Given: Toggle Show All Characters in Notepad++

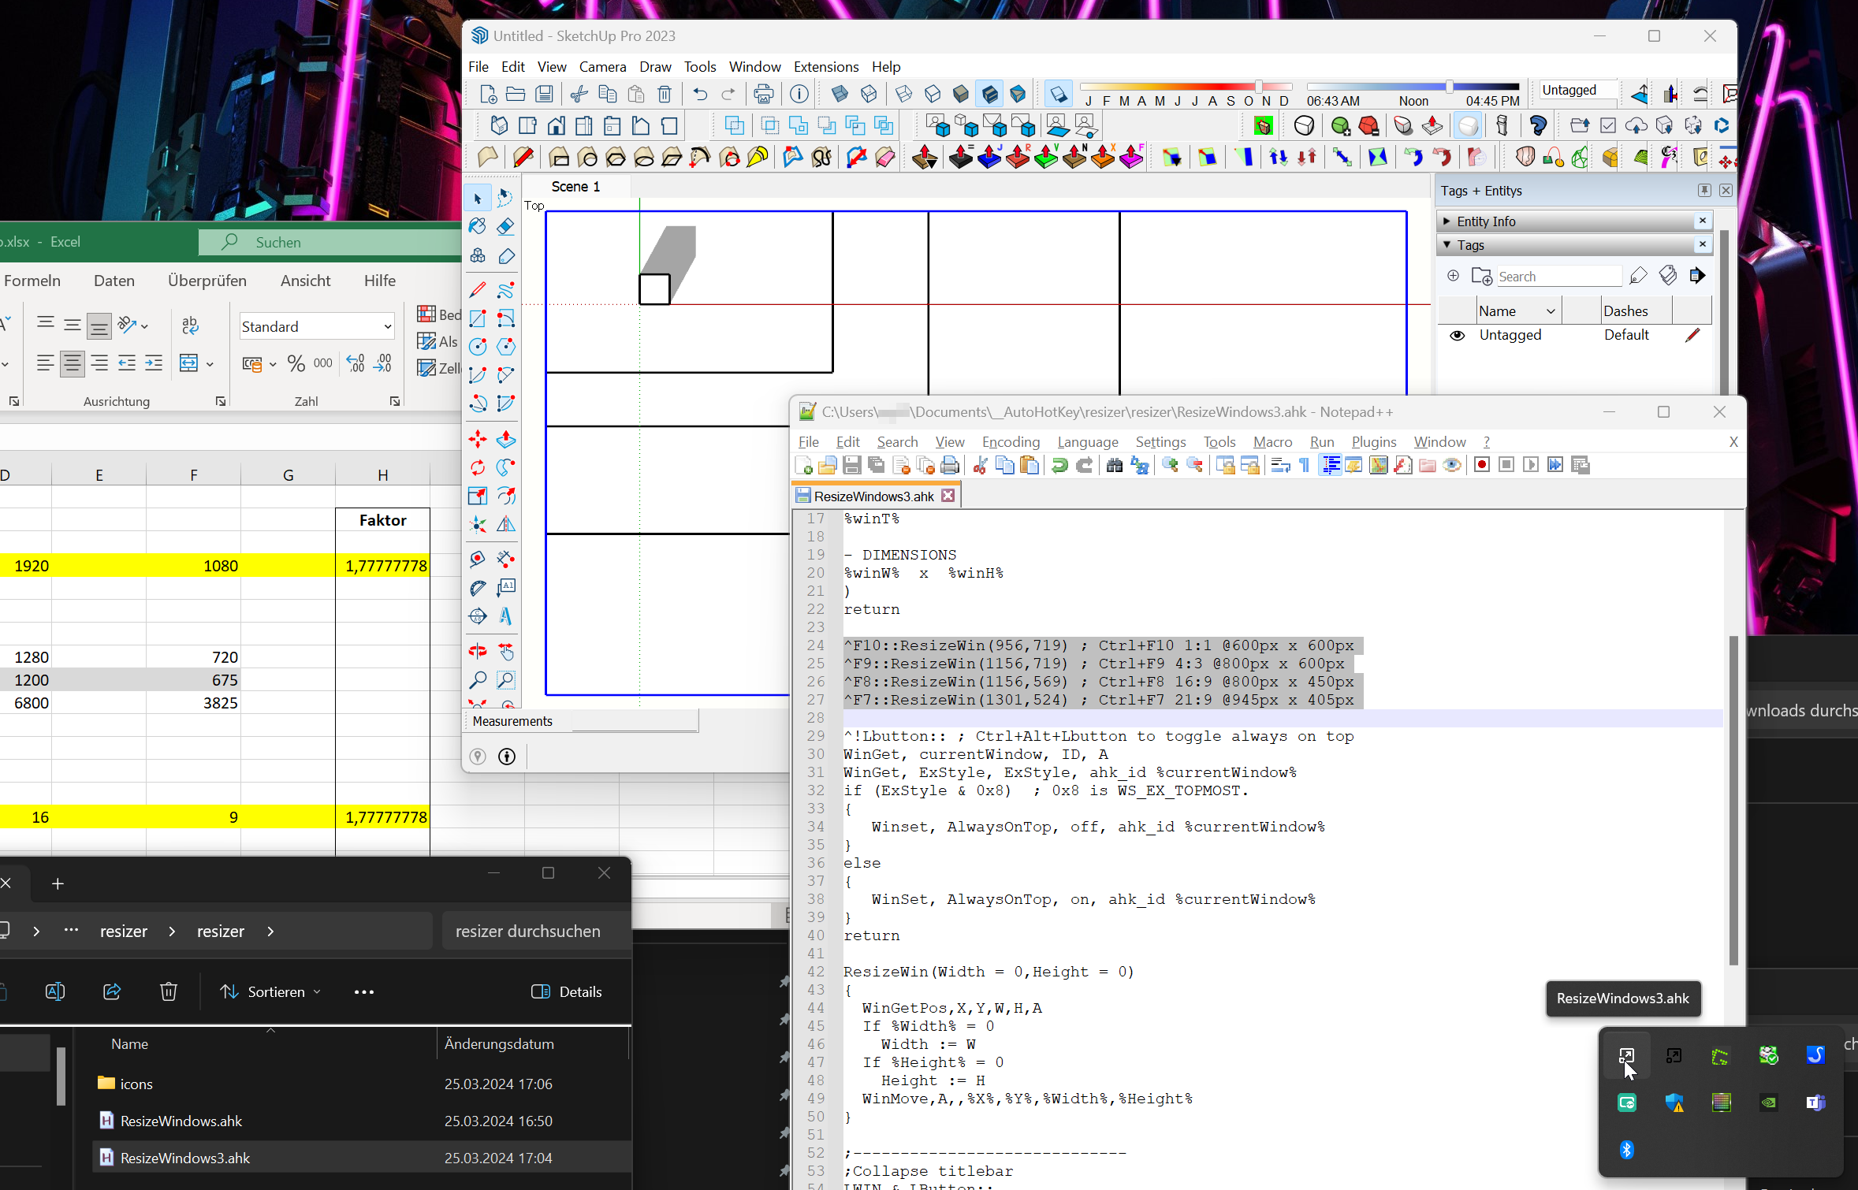Looking at the screenshot, I should click(x=1305, y=465).
